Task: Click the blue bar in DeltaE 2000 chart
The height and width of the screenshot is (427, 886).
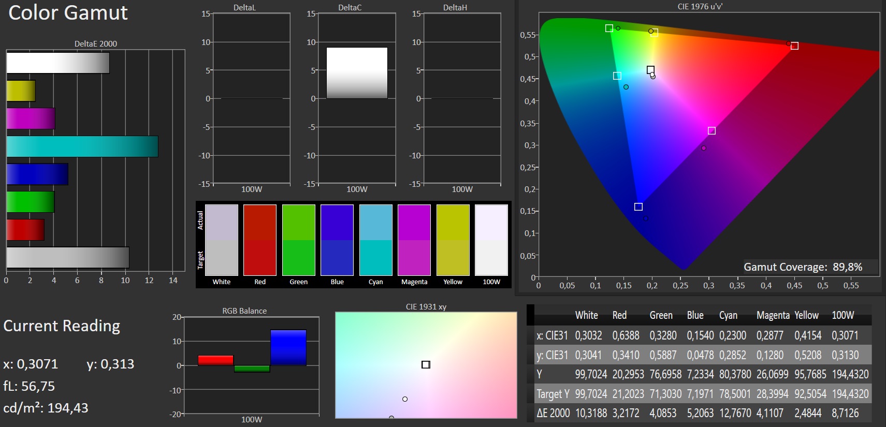Action: [x=37, y=174]
